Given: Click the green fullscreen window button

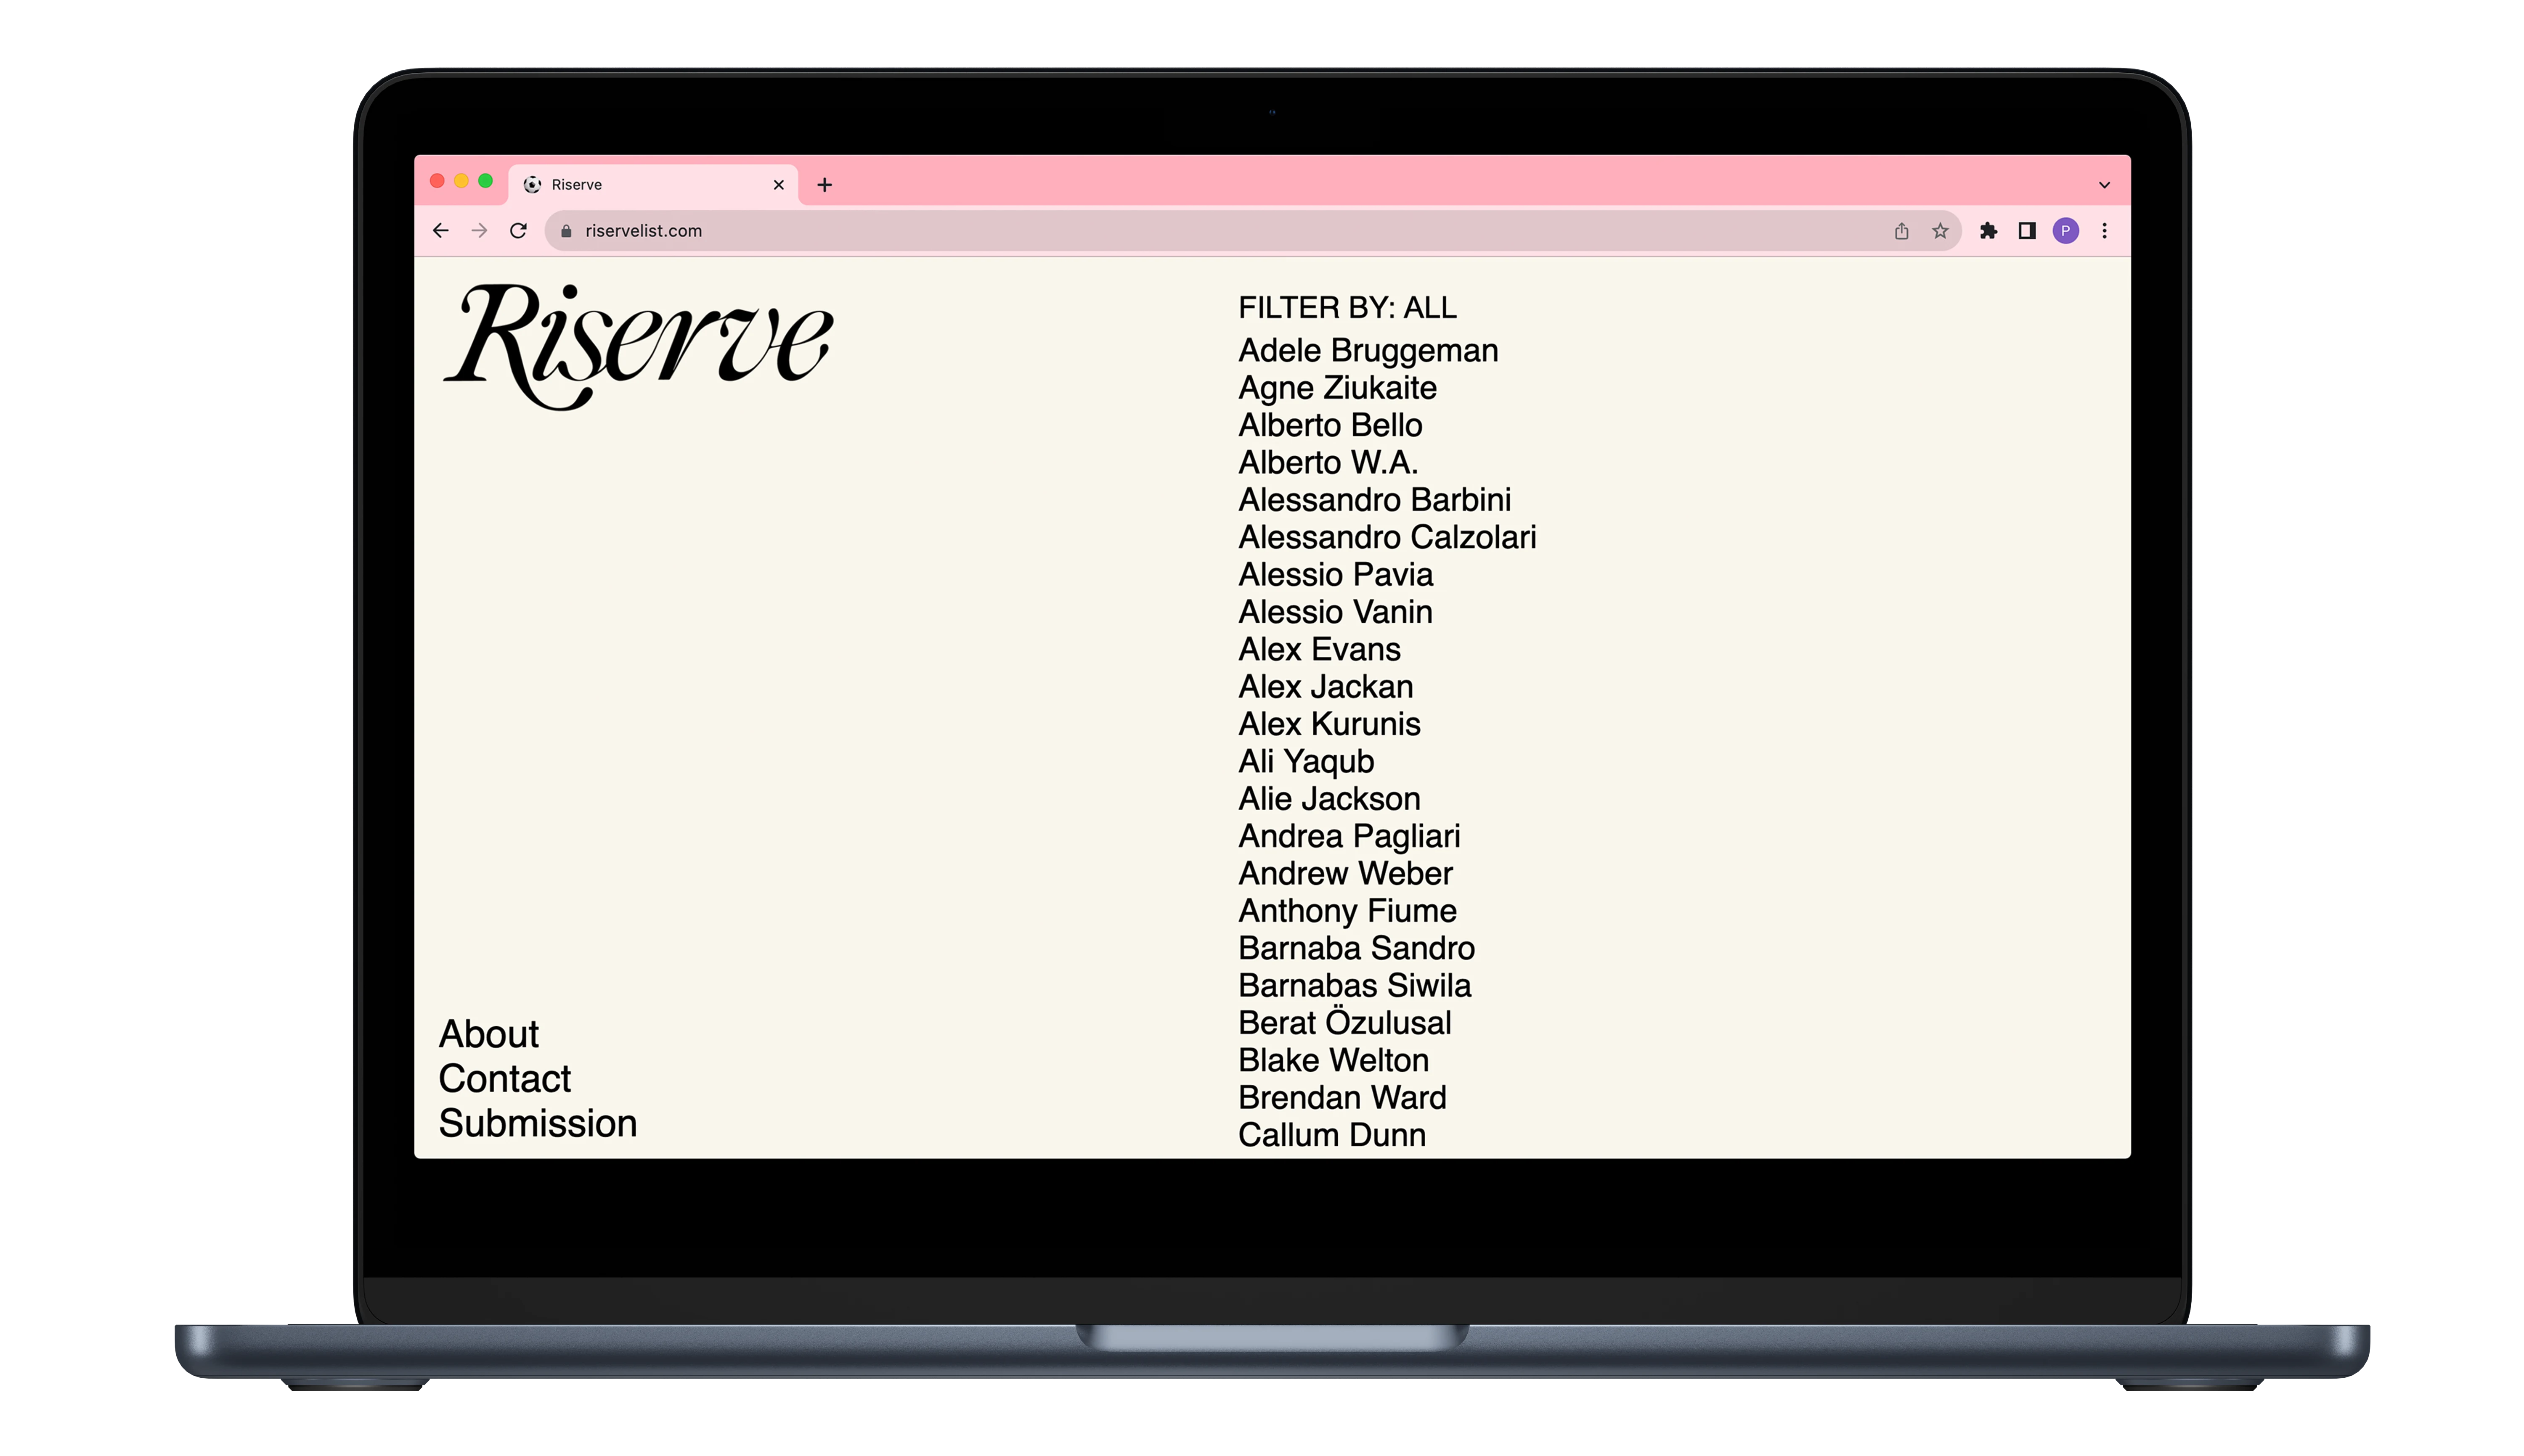Looking at the screenshot, I should pyautogui.click(x=485, y=181).
